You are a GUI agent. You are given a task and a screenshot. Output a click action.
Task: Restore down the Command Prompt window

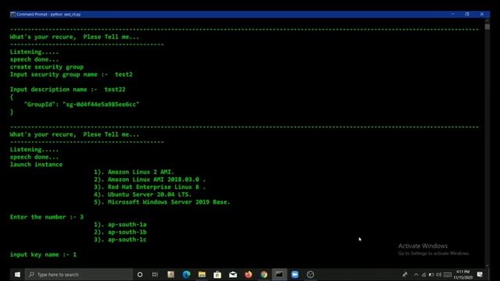click(x=467, y=14)
